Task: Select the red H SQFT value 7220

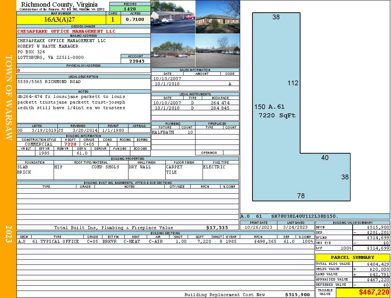Action: tap(70, 144)
